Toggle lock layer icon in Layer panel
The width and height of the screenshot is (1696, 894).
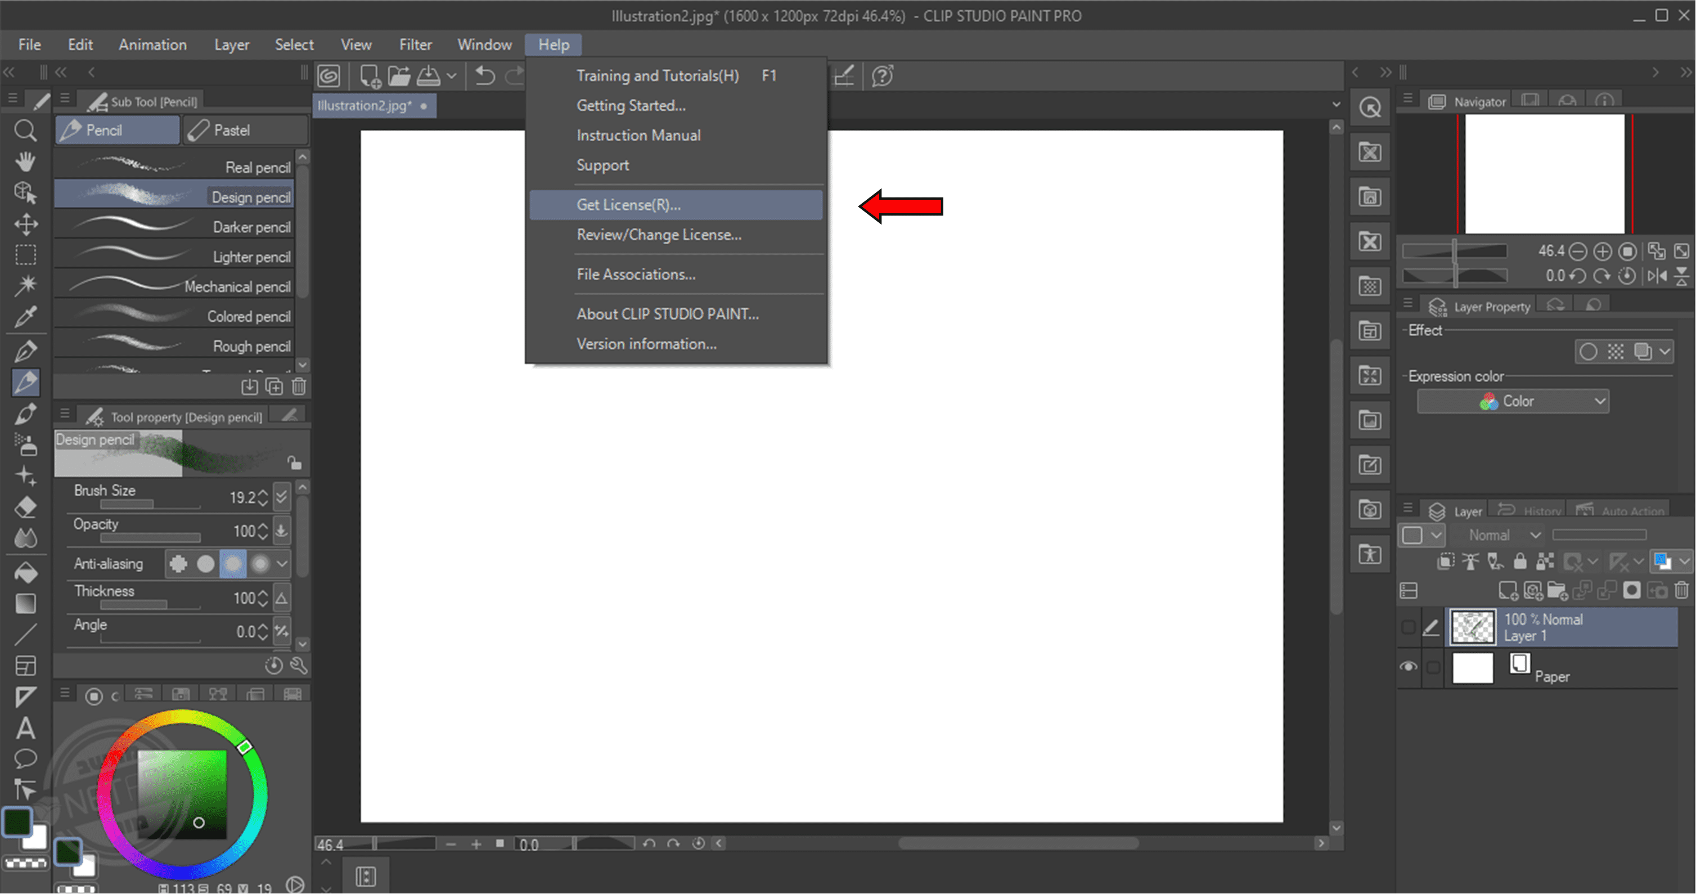[x=1519, y=561]
